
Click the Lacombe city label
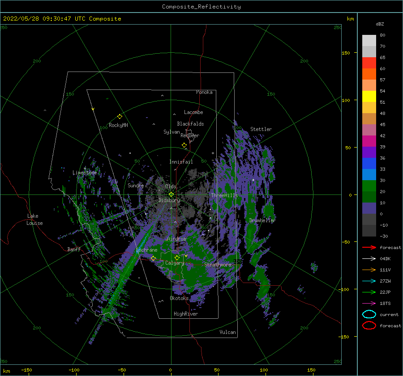tap(193, 112)
